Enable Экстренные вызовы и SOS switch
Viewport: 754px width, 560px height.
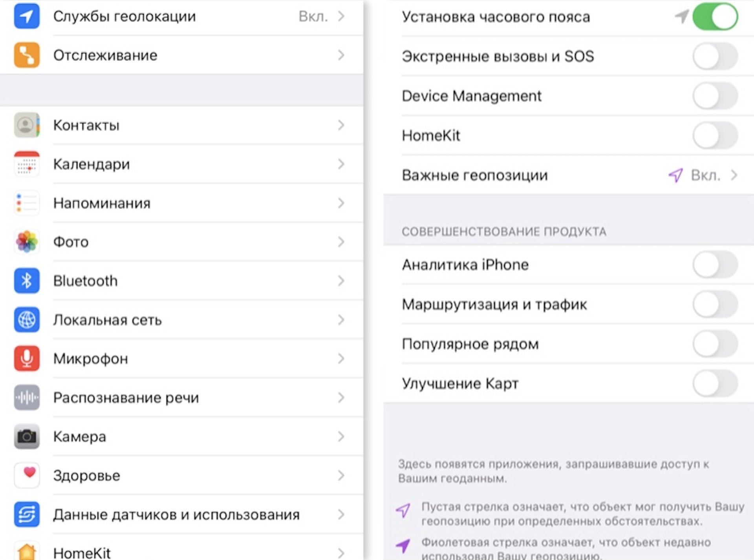tap(715, 56)
